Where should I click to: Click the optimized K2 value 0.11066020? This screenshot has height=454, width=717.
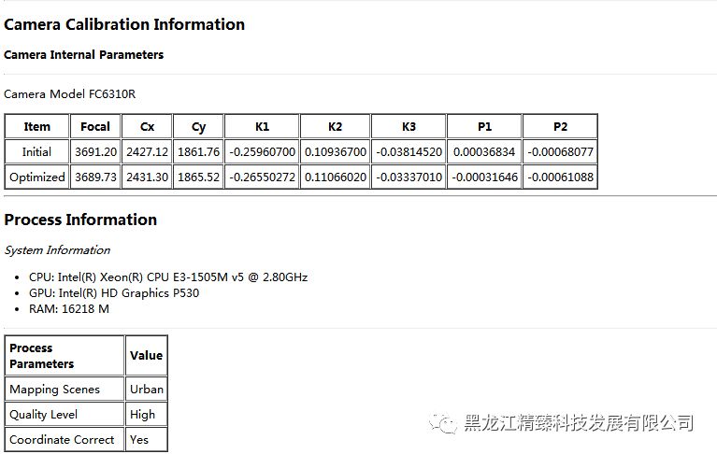(x=336, y=177)
